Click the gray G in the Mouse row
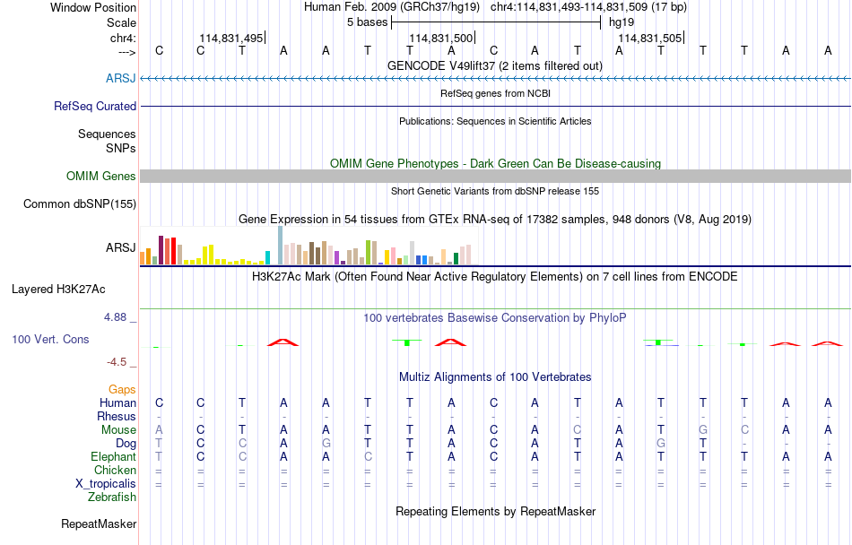852x545 pixels. tap(702, 429)
